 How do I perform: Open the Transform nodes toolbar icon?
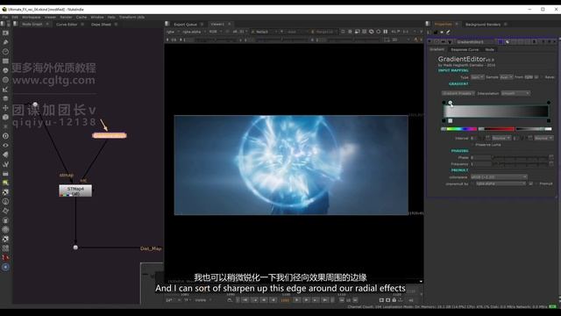point(5,108)
